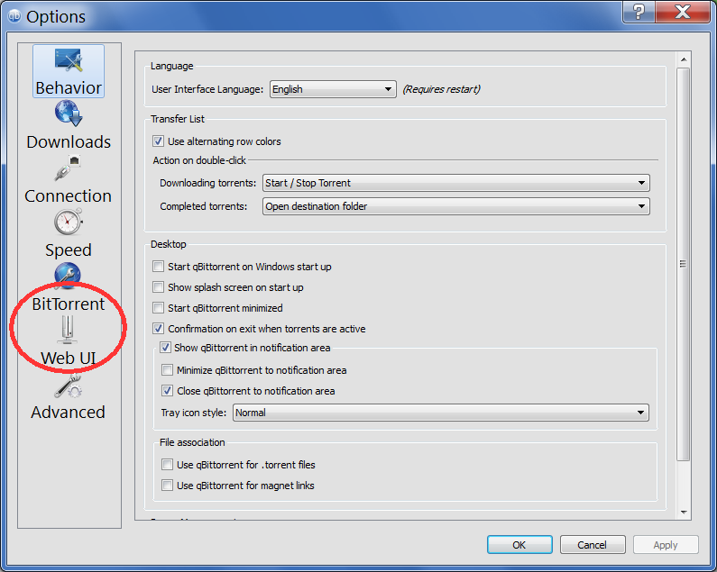Switch to the BitTorrent section label
The width and height of the screenshot is (717, 572).
pos(69,304)
